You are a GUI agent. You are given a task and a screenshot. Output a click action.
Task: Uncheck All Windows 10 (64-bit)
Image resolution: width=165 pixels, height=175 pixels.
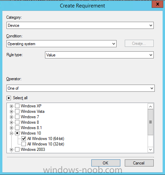pos(24,139)
